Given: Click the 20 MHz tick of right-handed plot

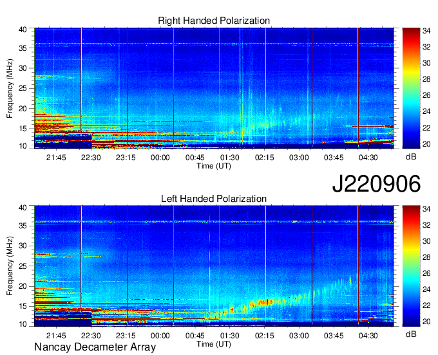Looking at the screenshot, I should click(23, 109).
